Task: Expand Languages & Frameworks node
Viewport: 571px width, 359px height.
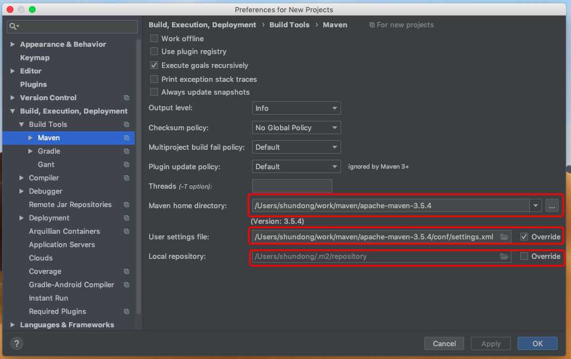Action: pos(12,325)
